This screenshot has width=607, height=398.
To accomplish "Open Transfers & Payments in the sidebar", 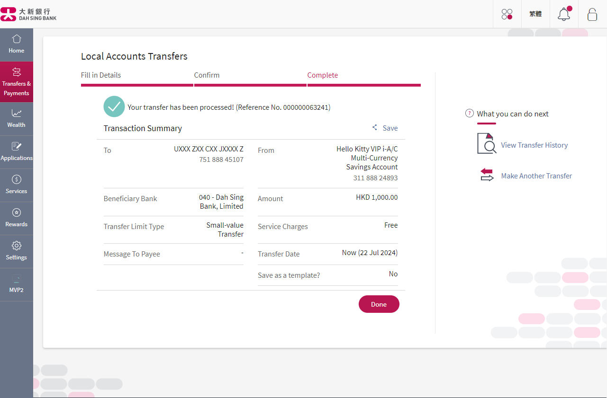I will point(17,82).
